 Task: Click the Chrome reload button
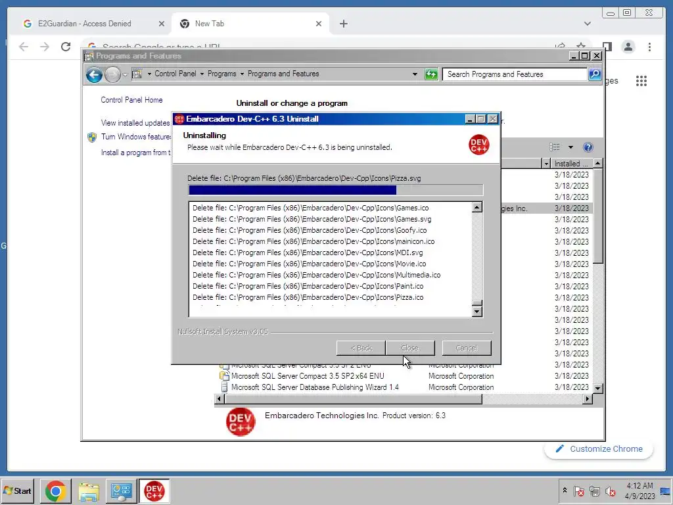[x=66, y=47]
